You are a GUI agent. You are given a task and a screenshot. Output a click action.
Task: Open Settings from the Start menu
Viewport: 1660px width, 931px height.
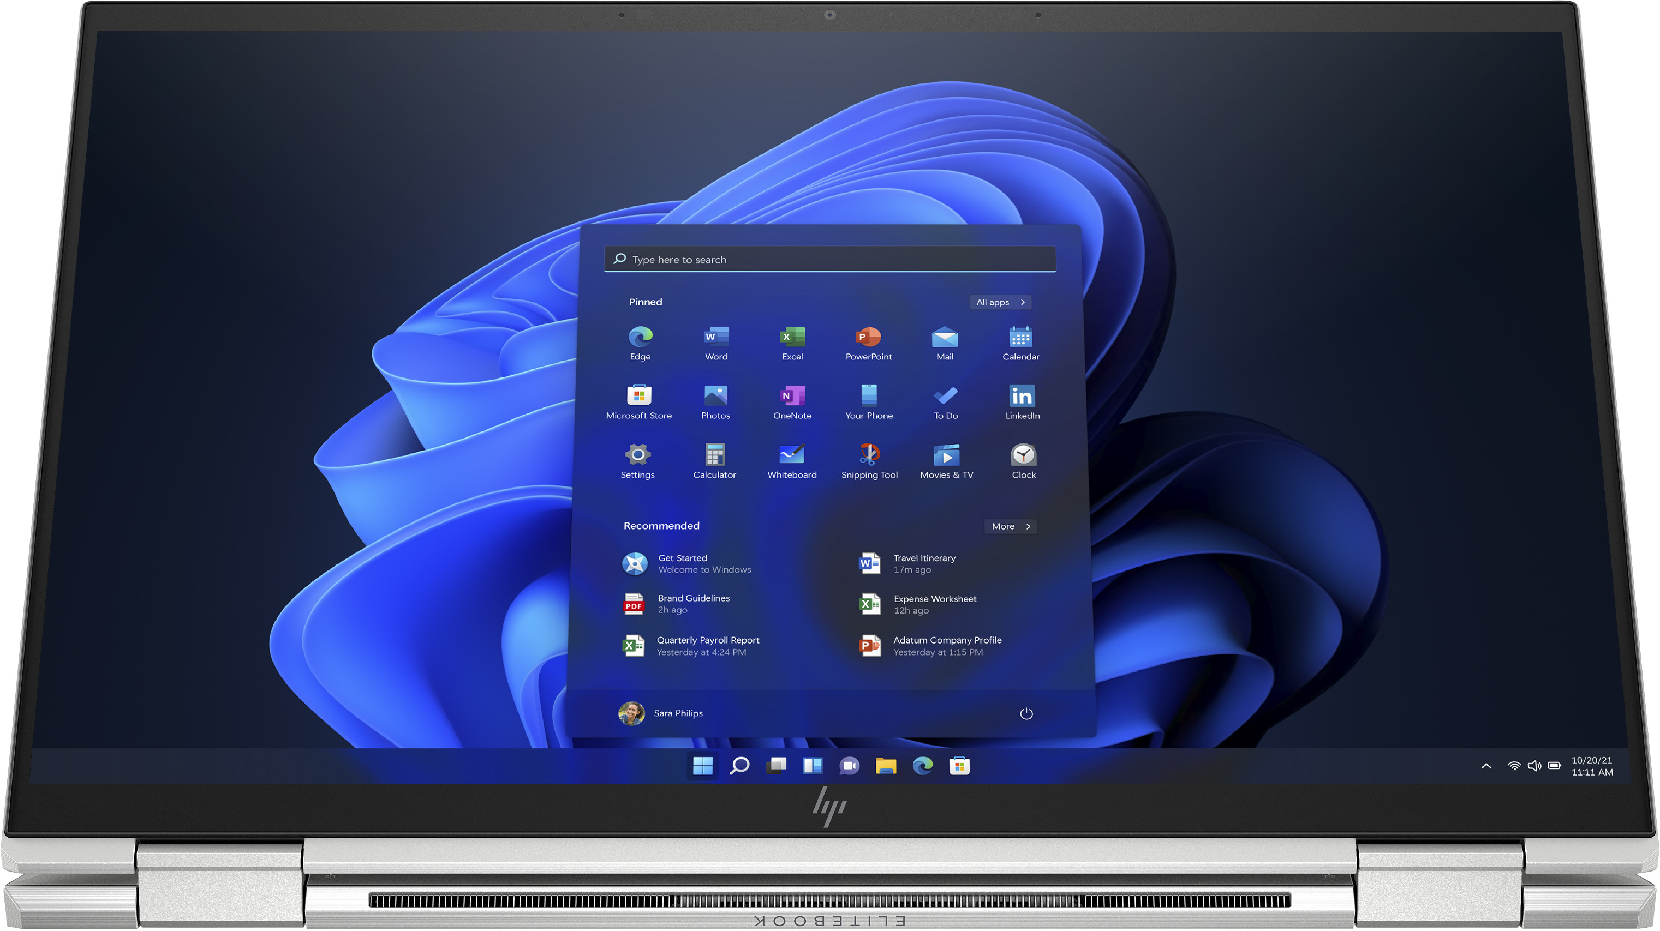637,461
